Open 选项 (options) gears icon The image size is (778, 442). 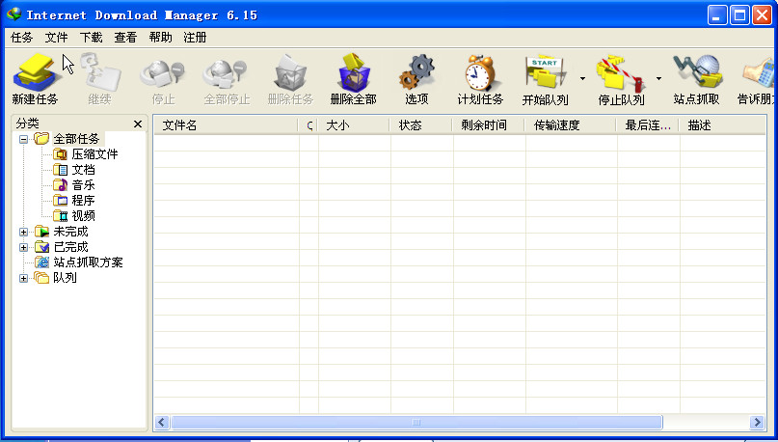tap(416, 78)
